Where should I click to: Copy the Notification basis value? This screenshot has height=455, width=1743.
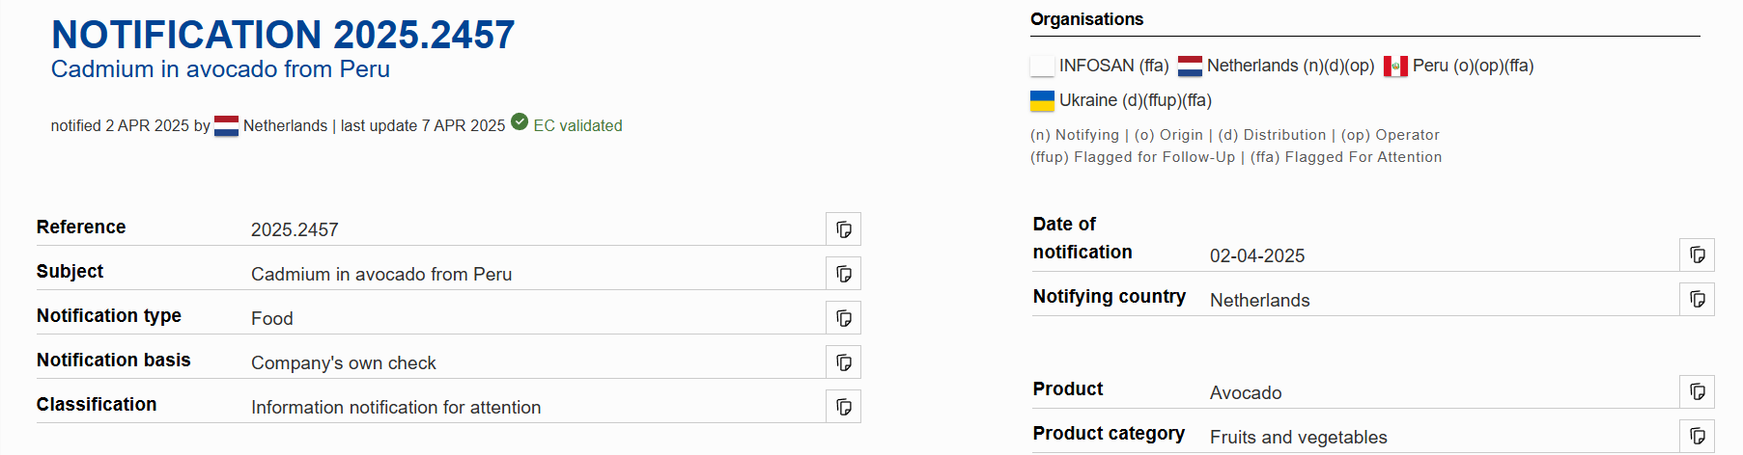point(843,362)
